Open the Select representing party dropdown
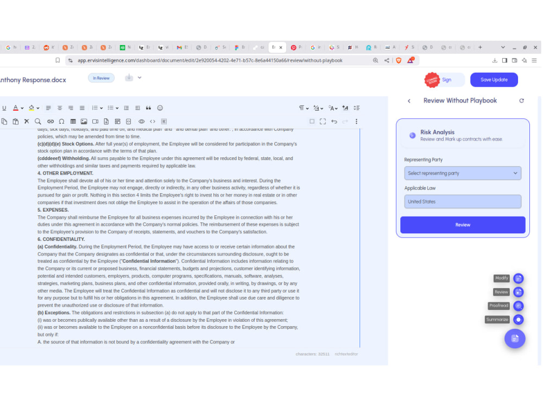Image resolution: width=543 pixels, height=407 pixels. pos(463,173)
